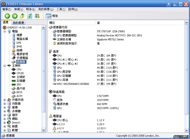
Task: Click the ACPI chip icon
Action: (x=14, y=96)
